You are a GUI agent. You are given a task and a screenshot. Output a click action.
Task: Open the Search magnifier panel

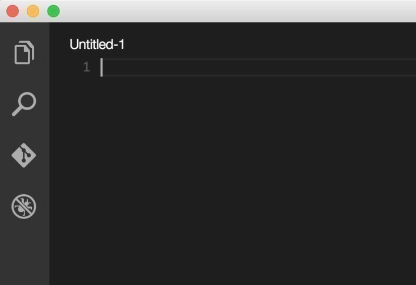point(24,104)
